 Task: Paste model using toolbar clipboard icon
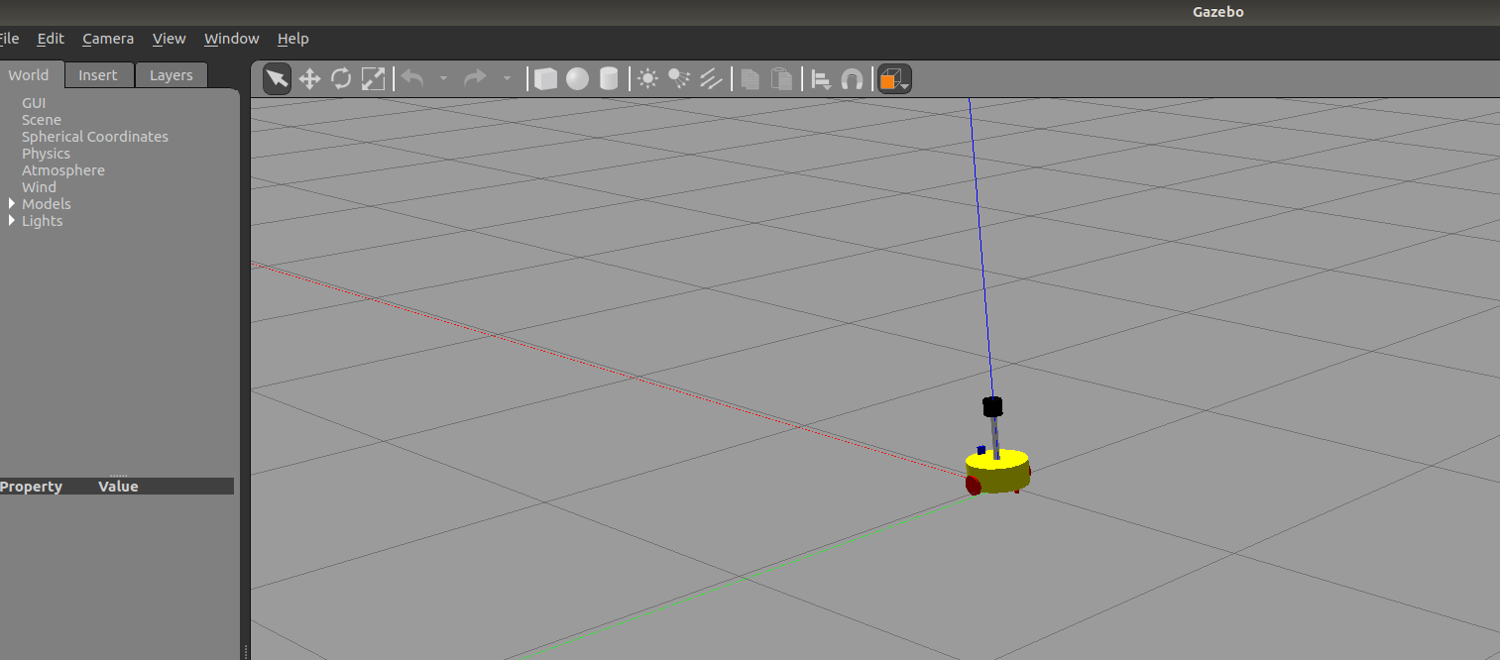782,79
